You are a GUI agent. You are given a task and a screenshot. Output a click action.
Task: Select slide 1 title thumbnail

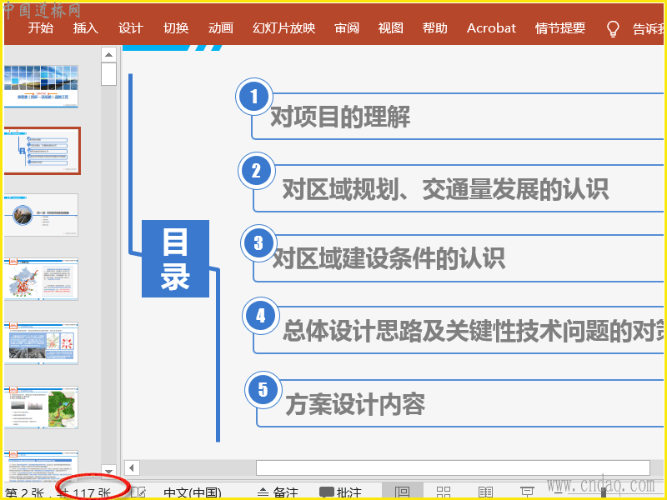[x=41, y=87]
